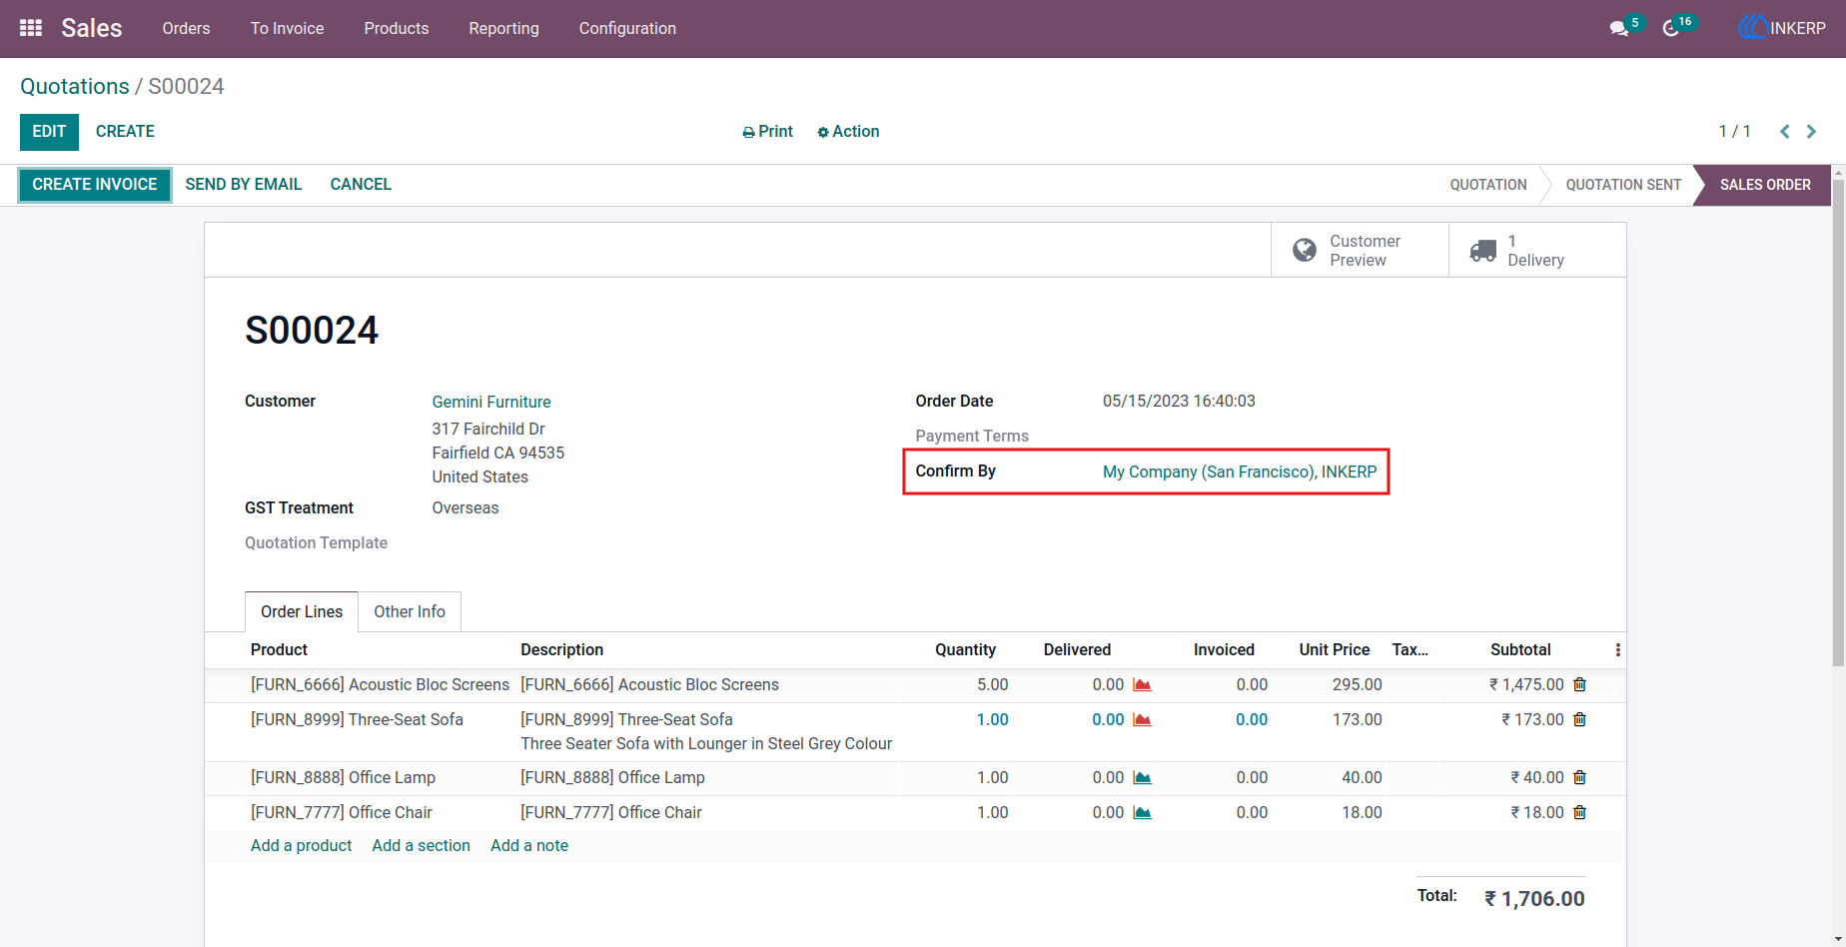Go to previous record arrow
This screenshot has width=1846, height=947.
[1785, 131]
